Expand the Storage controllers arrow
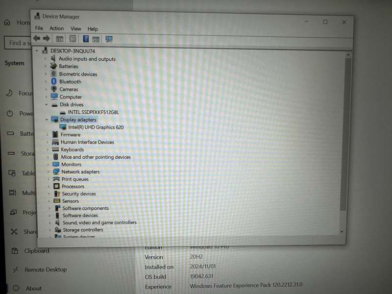Viewport: 392px width, 294px height. [x=50, y=230]
